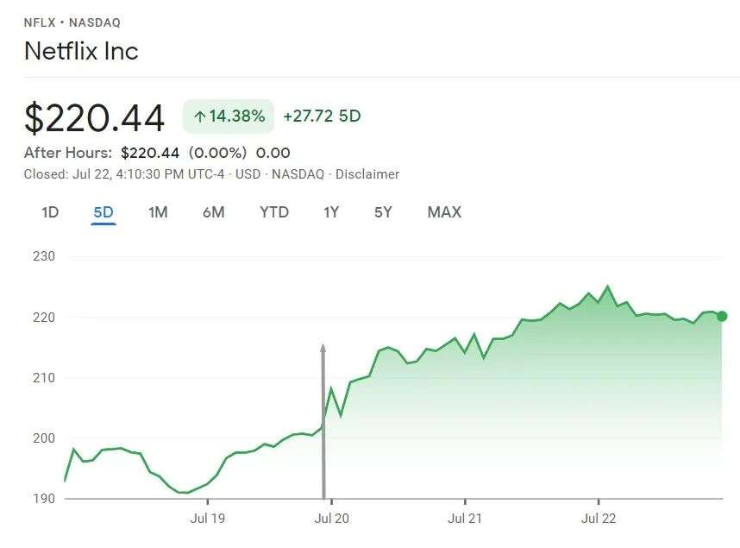Open the Disclaimer link
Viewport: 740px width, 548px height.
[x=367, y=174]
